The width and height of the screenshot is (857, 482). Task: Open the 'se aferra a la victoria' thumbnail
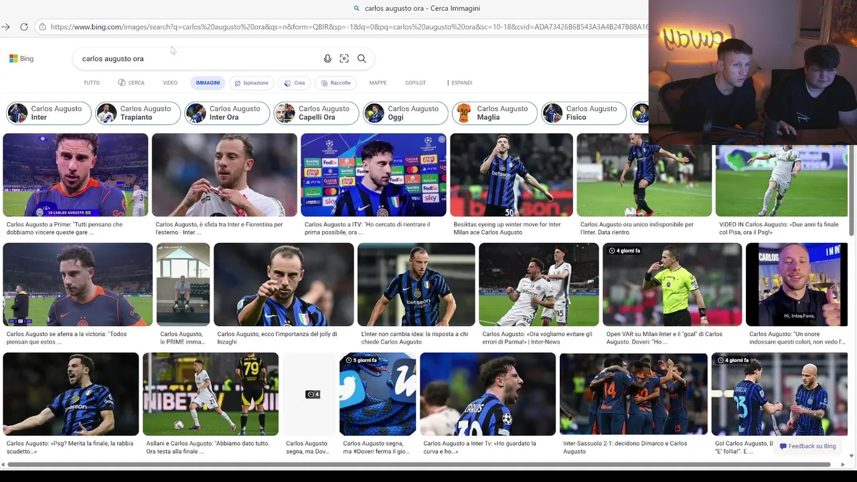click(78, 285)
